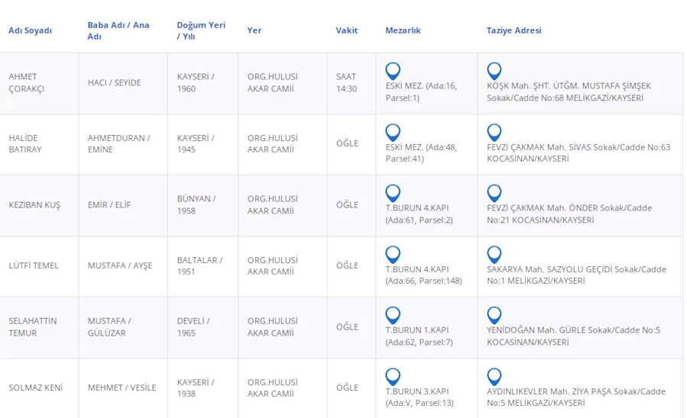Select the name AHMET ÇORAKÇI
Image resolution: width=687 pixels, height=418 pixels.
pos(27,82)
